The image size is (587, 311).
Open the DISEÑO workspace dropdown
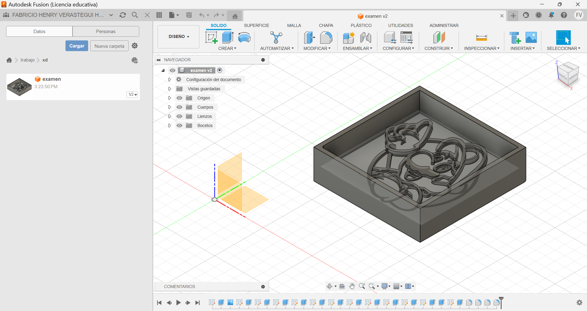(178, 37)
